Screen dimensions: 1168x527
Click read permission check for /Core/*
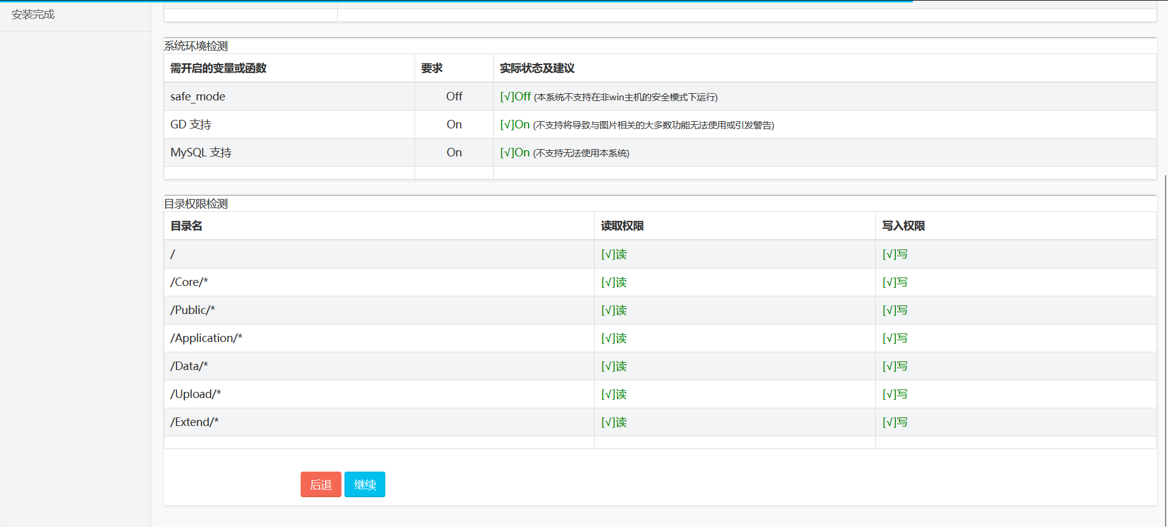click(614, 282)
